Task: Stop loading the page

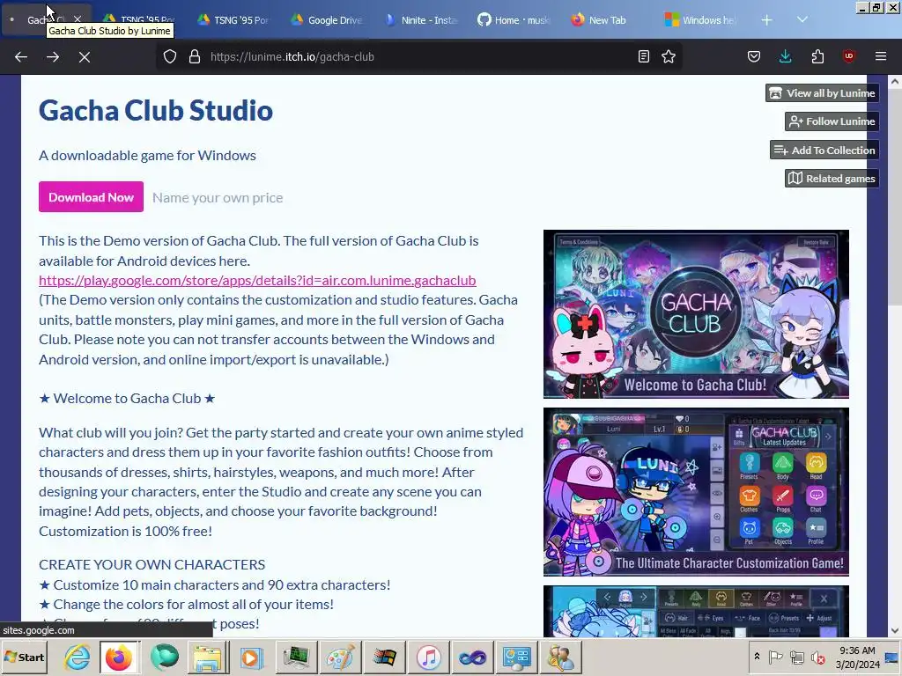Action: (85, 57)
